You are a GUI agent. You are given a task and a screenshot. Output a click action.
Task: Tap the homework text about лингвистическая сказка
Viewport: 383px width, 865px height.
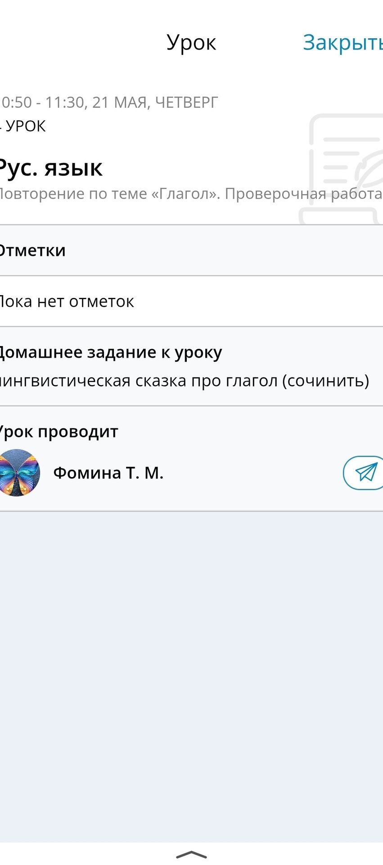[x=185, y=381]
